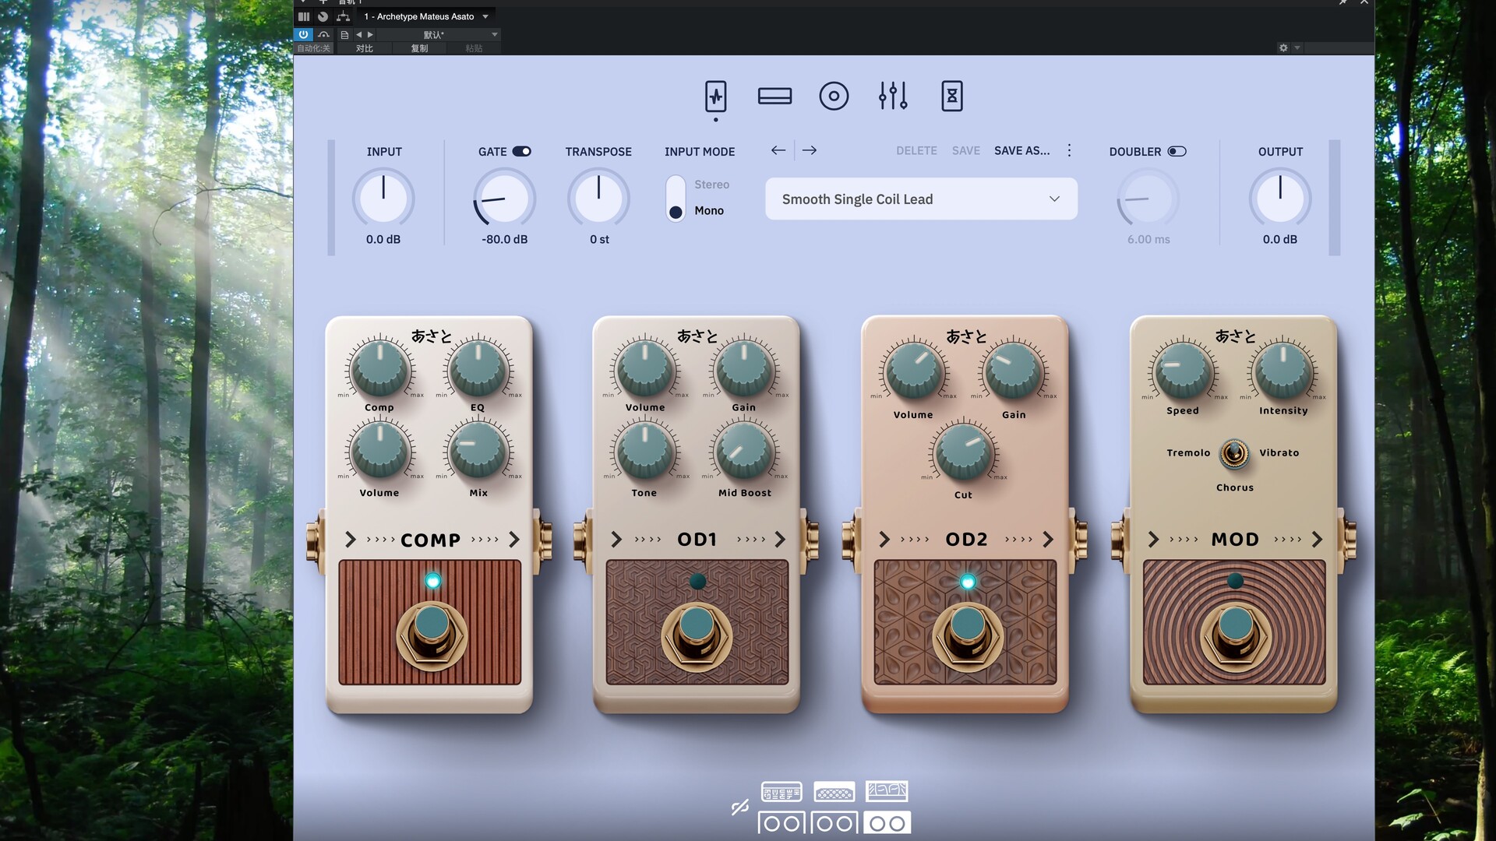Click the transpose hourglass icon
The width and height of the screenshot is (1496, 841).
(x=952, y=96)
